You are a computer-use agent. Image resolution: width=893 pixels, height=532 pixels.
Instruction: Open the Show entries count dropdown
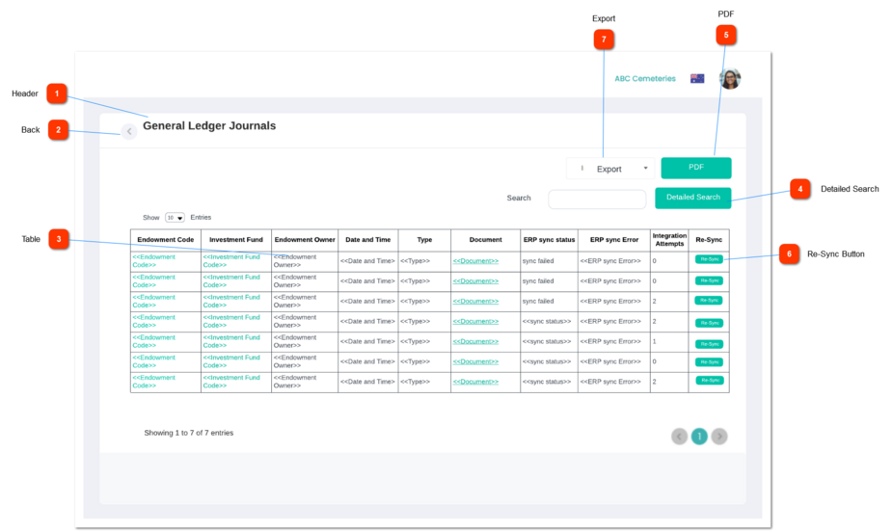[175, 218]
